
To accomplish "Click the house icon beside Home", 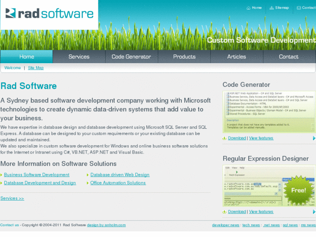I will coord(248,8).
